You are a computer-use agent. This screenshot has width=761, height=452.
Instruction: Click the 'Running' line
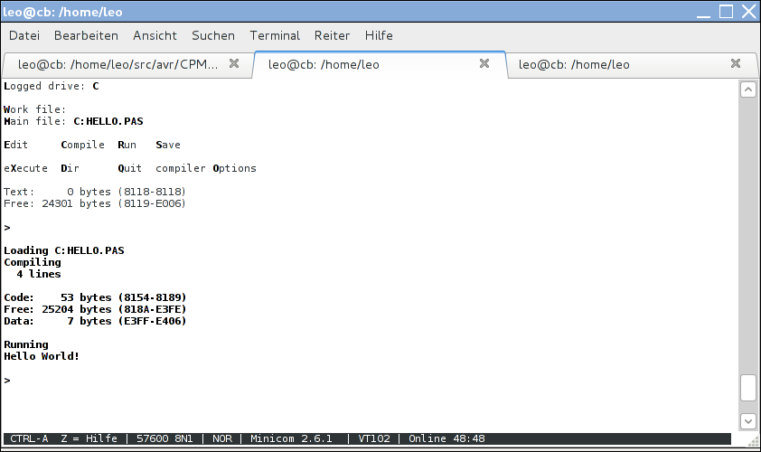pos(26,344)
